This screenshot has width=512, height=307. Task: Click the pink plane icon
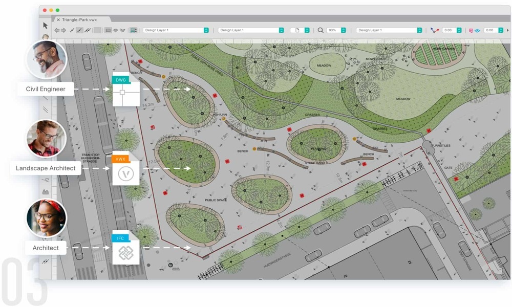[x=471, y=30]
